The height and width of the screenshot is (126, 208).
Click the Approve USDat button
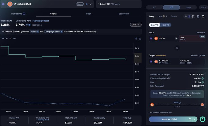pyautogui.click(x=169, y=119)
